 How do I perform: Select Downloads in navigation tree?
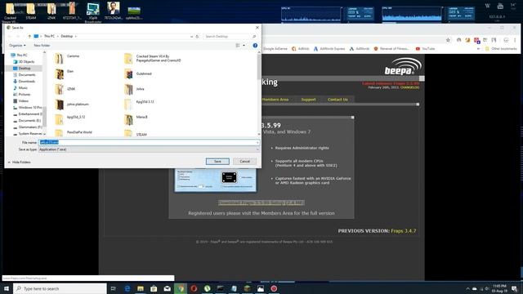point(27,82)
